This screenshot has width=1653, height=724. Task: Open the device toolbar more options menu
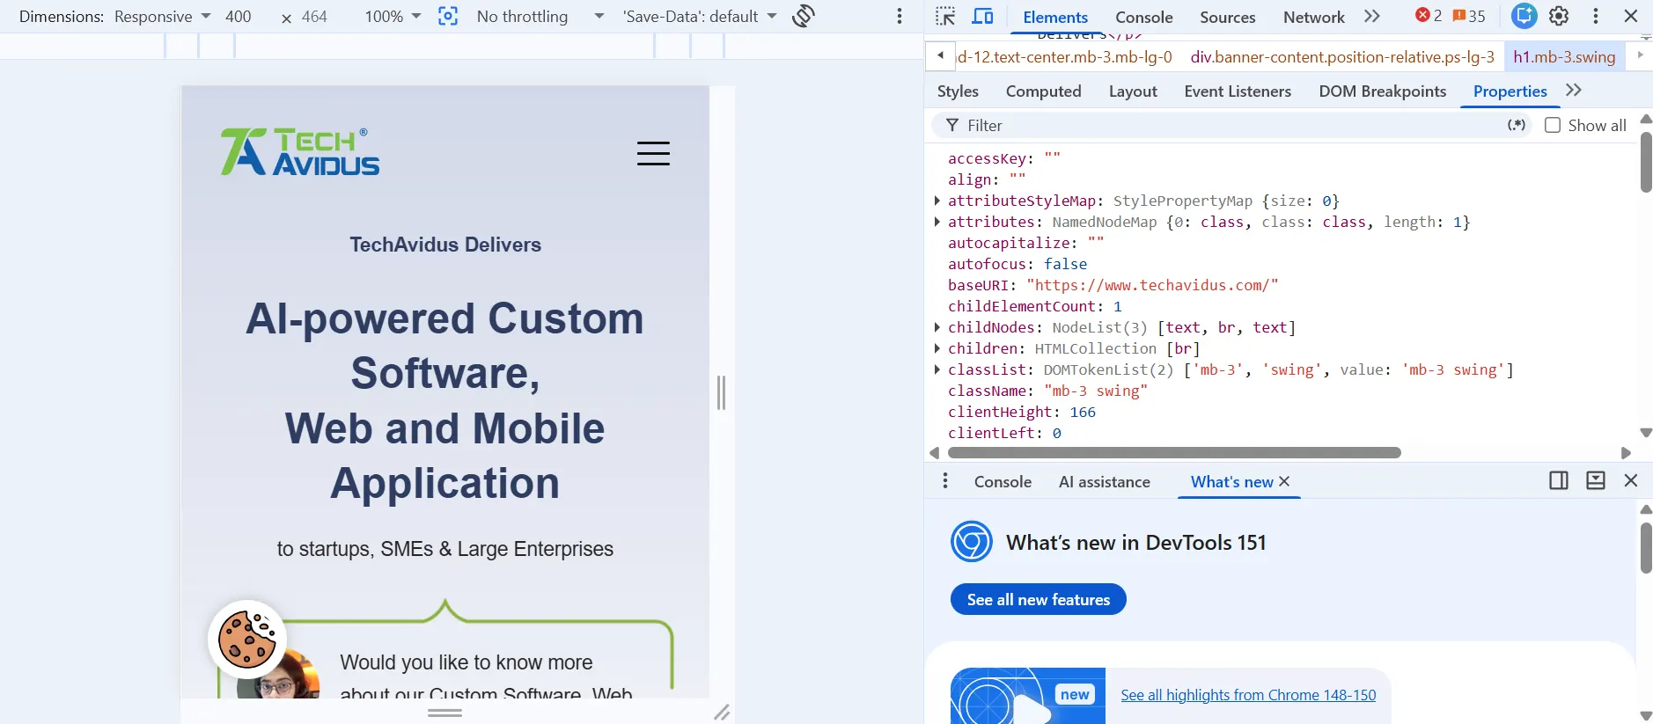click(899, 16)
